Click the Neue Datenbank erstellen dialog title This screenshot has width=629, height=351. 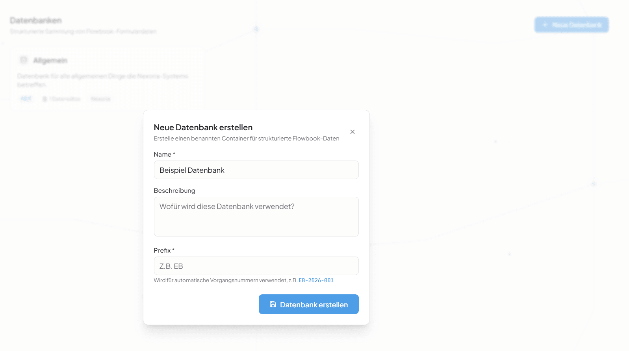coord(203,127)
